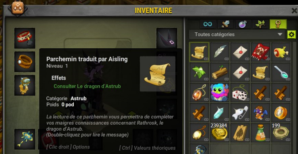Viewport: 298px width, 154px height.
Task: Select the light blue crystal item
Action: pyautogui.click(x=219, y=113)
